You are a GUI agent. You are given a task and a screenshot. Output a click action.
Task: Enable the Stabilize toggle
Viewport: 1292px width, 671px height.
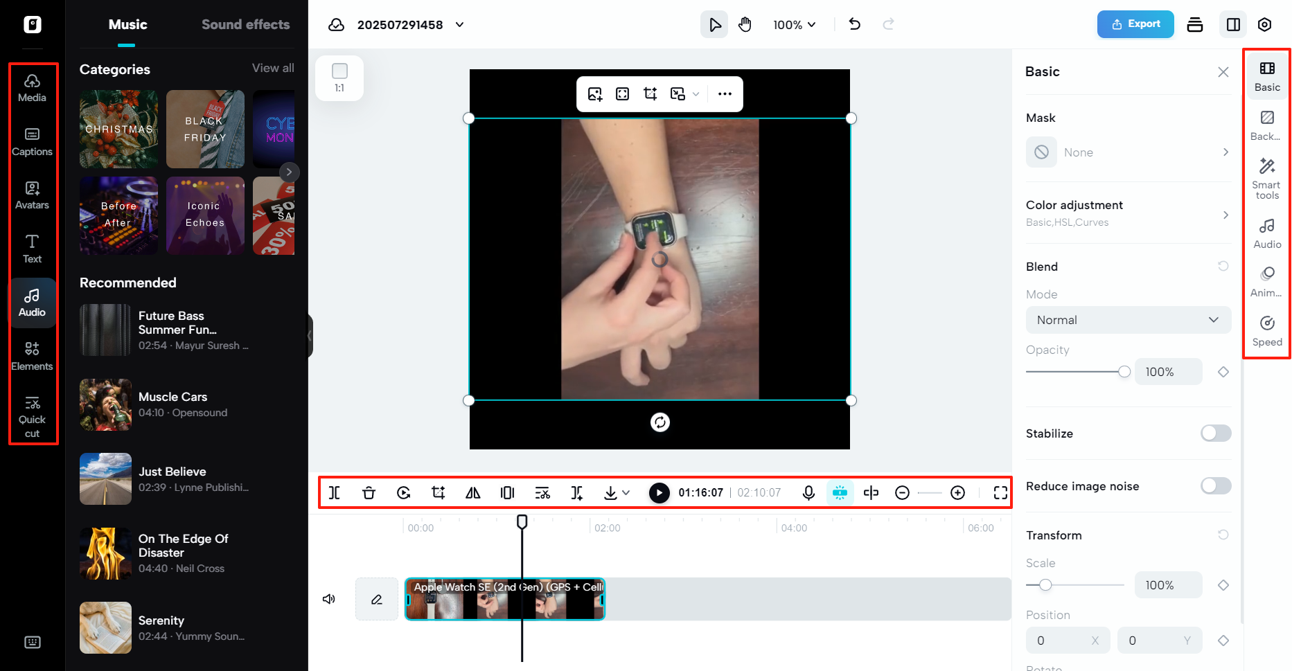coord(1215,433)
